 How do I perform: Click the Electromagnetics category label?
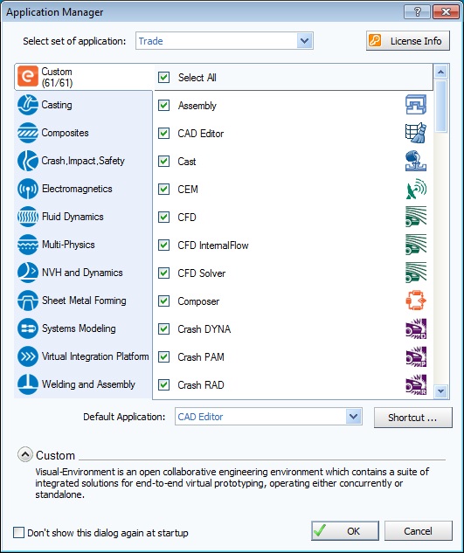point(77,189)
